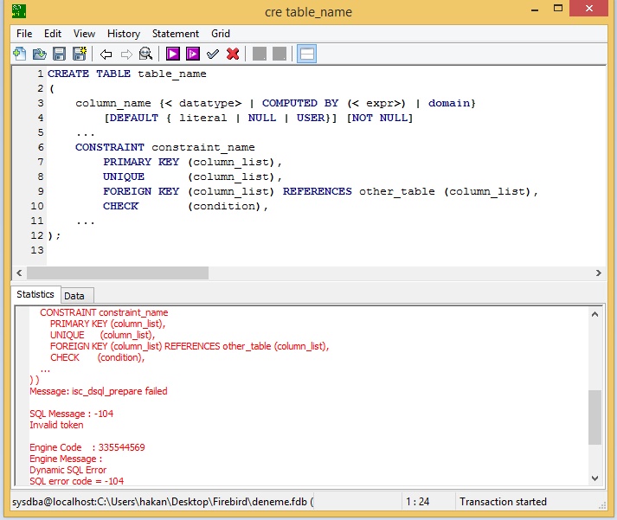Toggle the split view layout button

[306, 54]
